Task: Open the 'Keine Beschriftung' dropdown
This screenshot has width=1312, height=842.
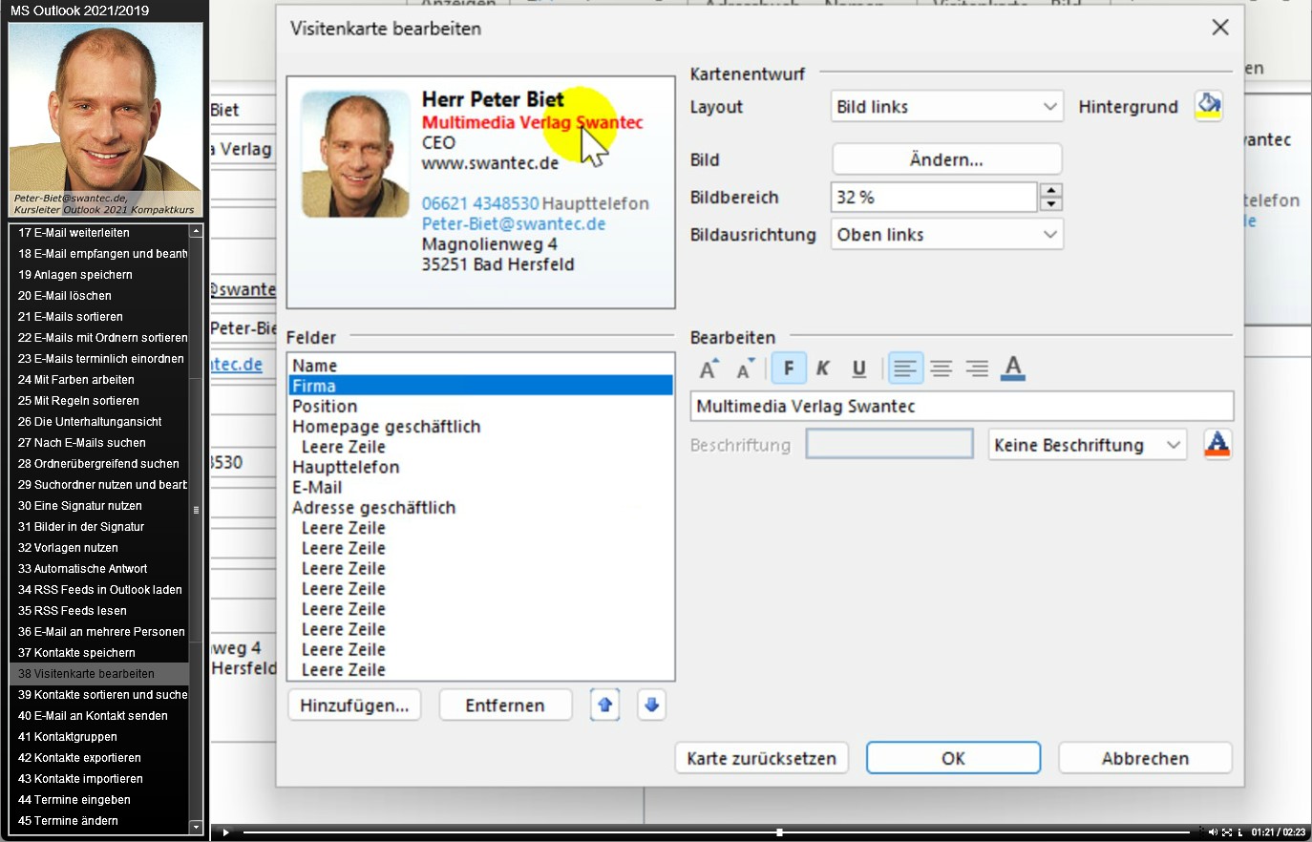Action: [1087, 445]
